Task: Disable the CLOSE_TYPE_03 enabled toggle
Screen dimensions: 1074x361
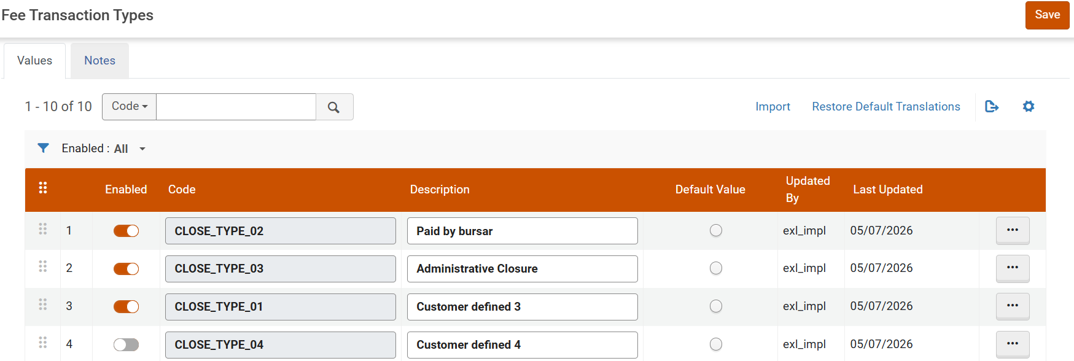Action: coord(126,269)
